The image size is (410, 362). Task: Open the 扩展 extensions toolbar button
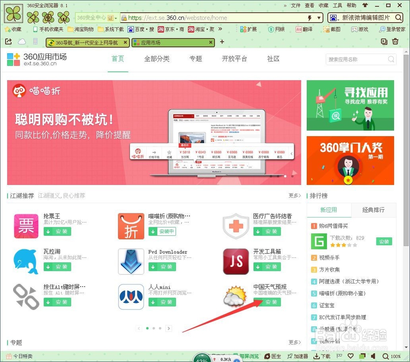point(249,29)
